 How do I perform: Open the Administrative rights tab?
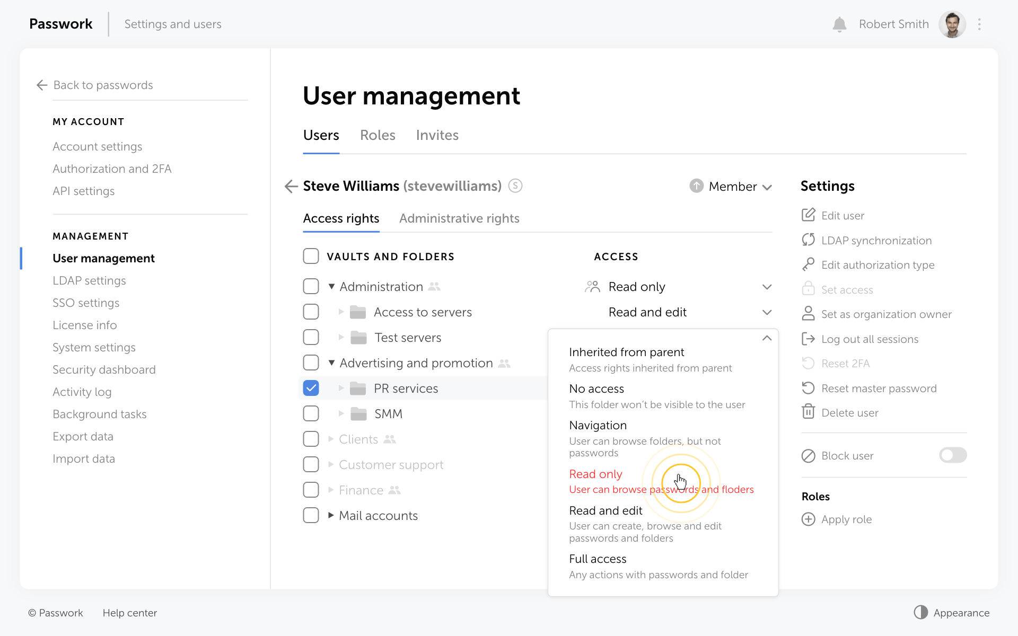tap(459, 218)
